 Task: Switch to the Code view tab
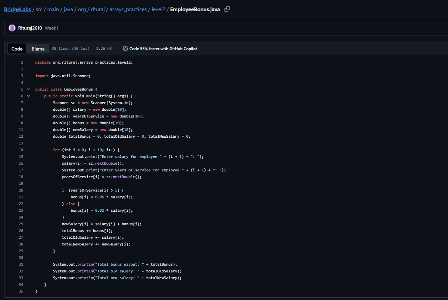click(x=17, y=49)
